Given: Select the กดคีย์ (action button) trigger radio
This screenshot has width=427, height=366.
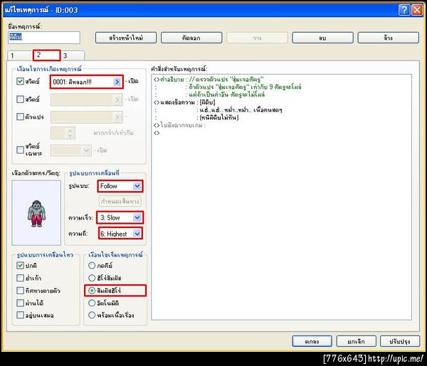Looking at the screenshot, I should [x=92, y=265].
